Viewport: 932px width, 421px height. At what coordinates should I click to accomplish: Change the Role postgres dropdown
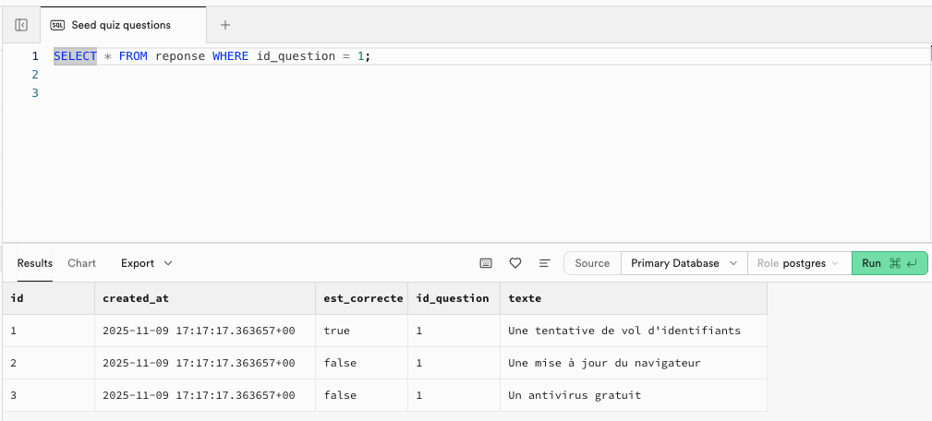tap(797, 263)
